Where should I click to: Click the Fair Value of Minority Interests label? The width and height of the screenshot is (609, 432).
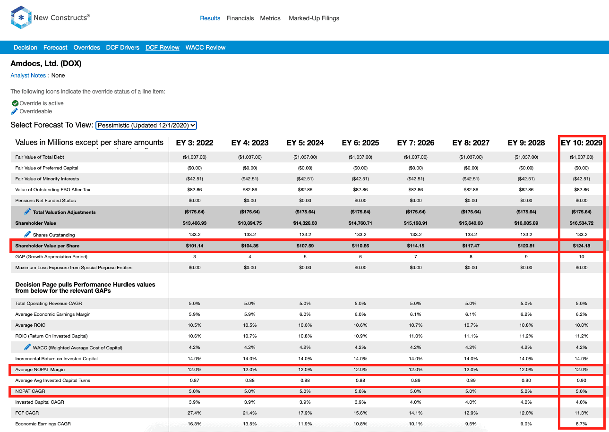click(x=47, y=179)
